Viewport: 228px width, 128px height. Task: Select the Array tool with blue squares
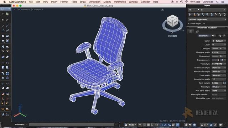click(7, 73)
